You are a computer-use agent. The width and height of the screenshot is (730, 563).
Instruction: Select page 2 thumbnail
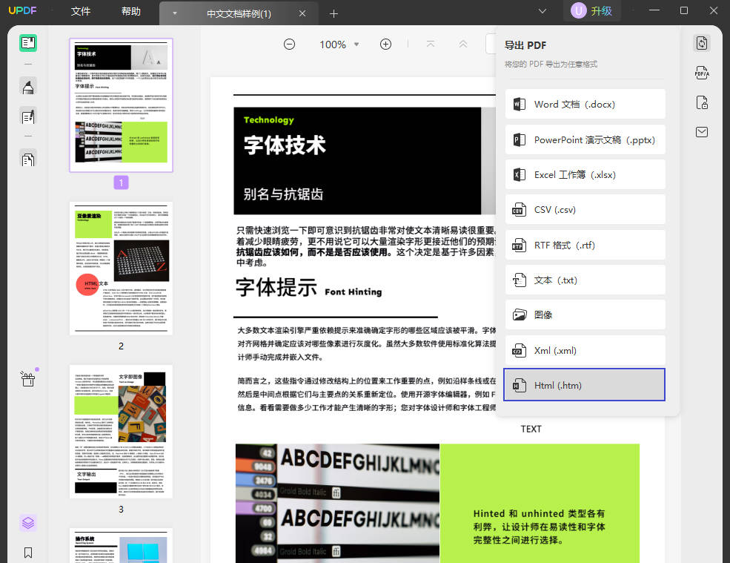point(121,269)
